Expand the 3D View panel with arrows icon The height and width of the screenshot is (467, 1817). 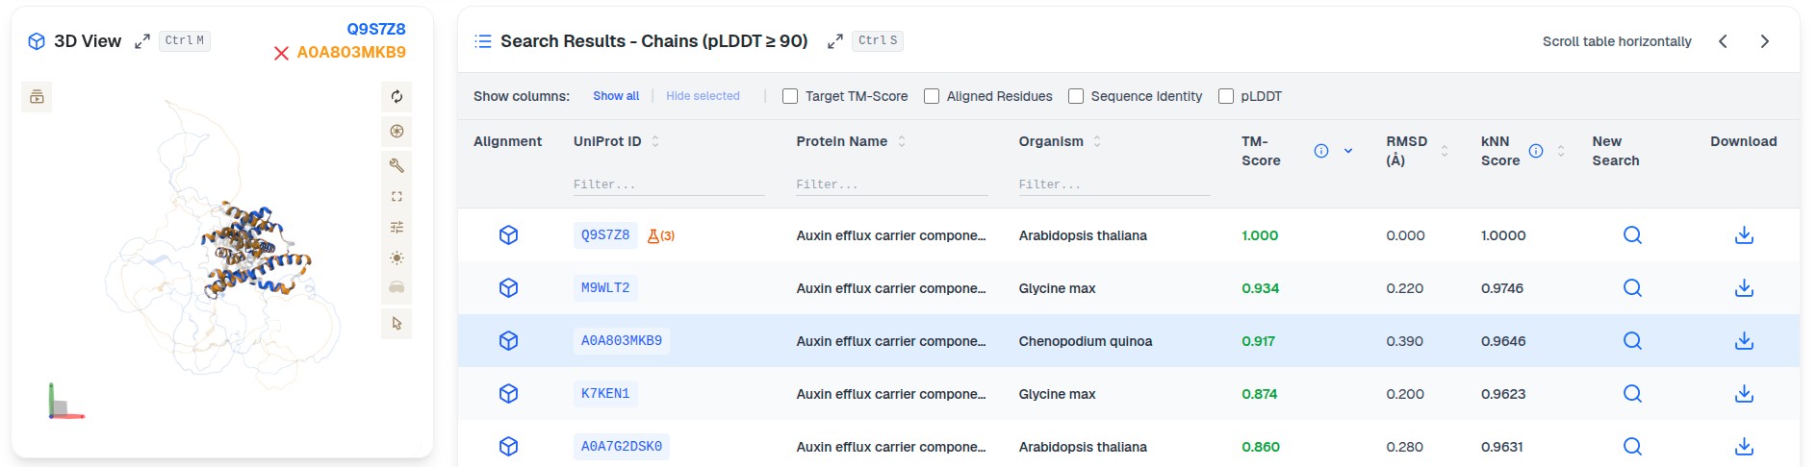tap(142, 41)
